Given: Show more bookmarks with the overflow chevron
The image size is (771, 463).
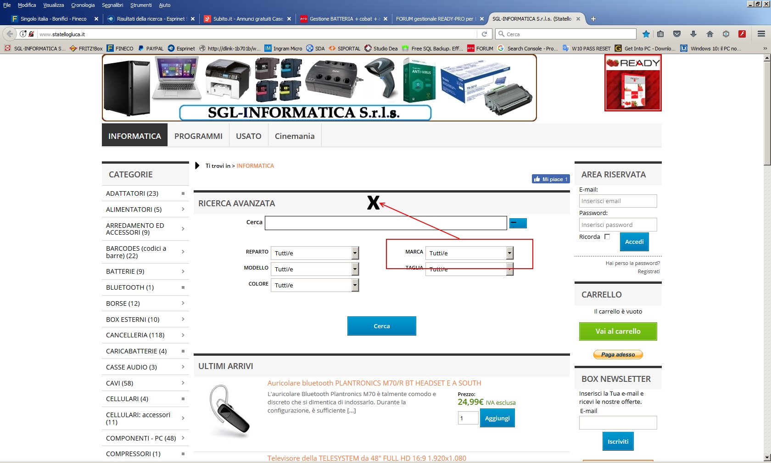Looking at the screenshot, I should 765,48.
